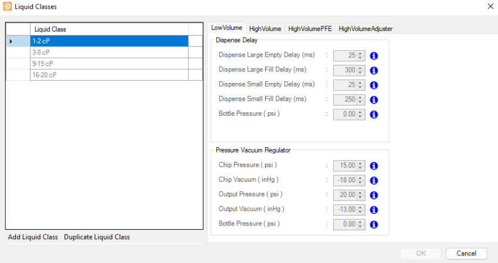Click info icon for Dispense Large Empty Delay
Image resolution: width=498 pixels, height=263 pixels.
(x=374, y=56)
